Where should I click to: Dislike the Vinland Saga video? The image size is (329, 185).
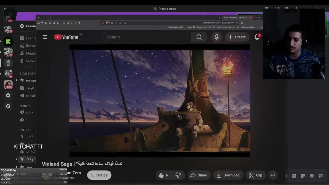(178, 175)
